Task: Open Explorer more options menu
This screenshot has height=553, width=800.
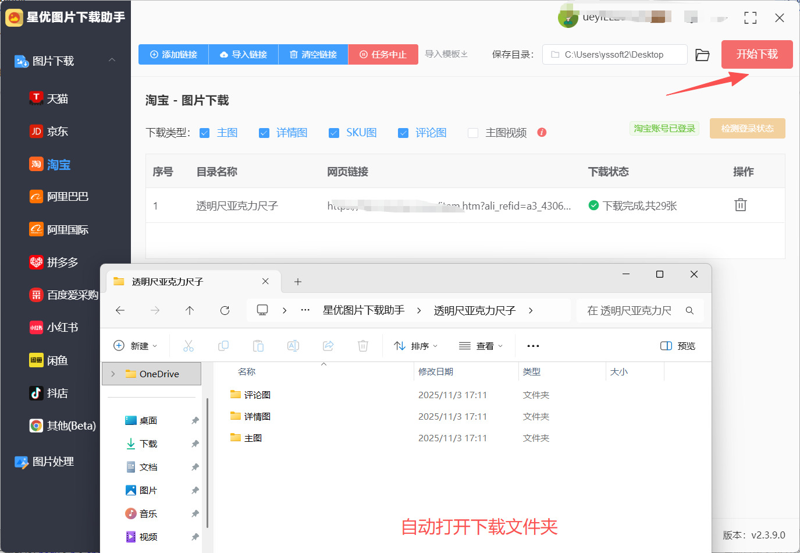Action: 533,346
